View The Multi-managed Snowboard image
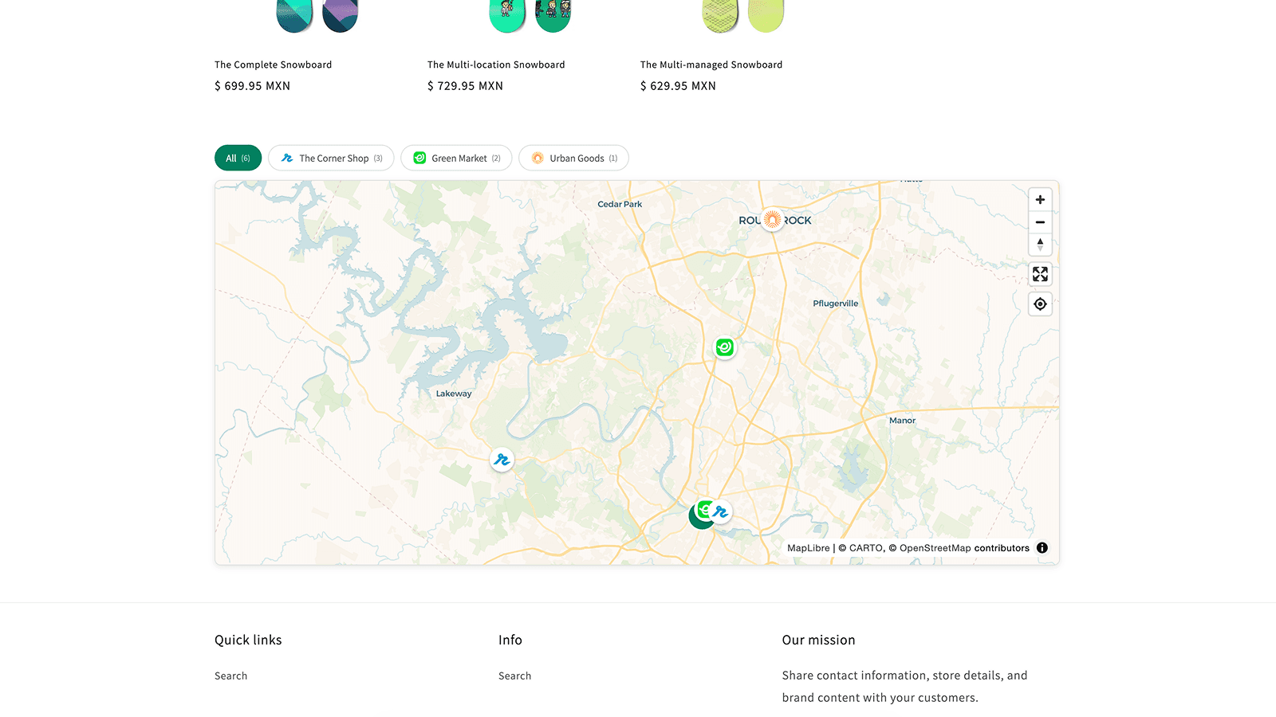This screenshot has width=1276, height=717. point(742,16)
